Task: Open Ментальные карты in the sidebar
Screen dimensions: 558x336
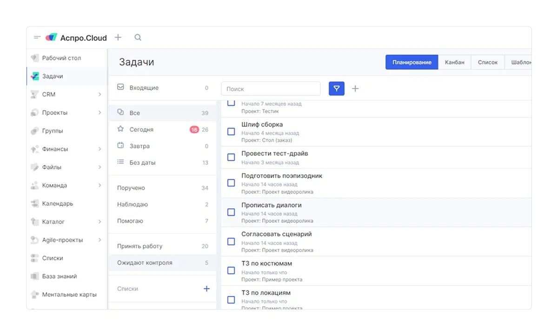Action: pos(69,295)
